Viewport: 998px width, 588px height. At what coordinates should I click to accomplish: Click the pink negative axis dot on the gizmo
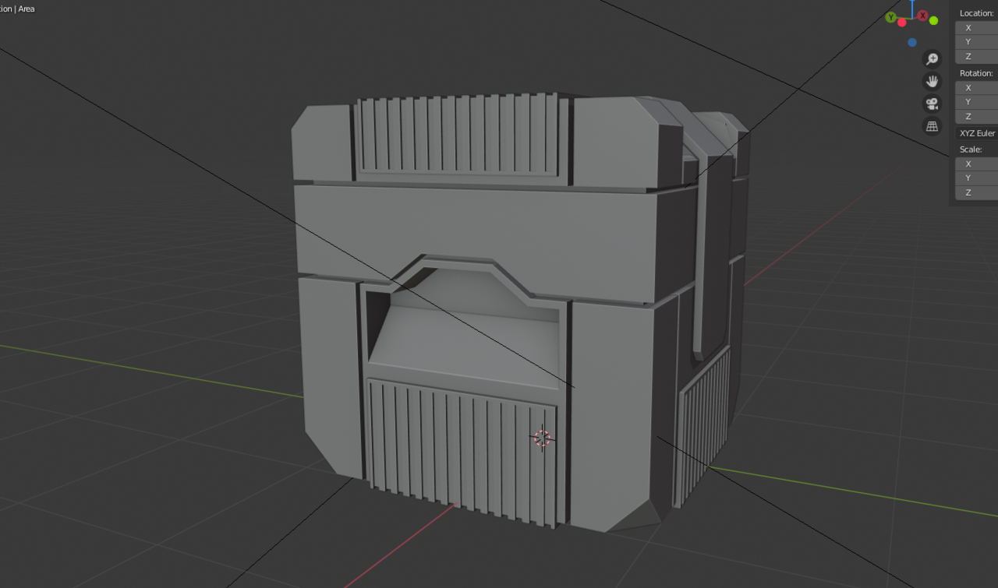pos(902,23)
